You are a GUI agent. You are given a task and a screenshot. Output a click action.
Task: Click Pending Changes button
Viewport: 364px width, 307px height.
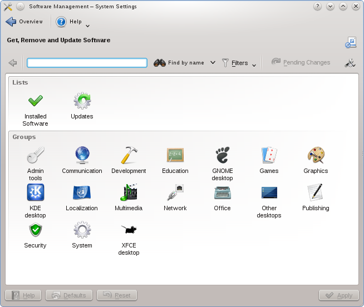[x=301, y=62]
